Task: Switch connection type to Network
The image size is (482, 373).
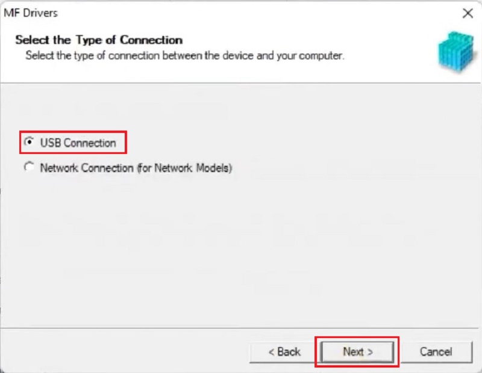Action: 29,167
